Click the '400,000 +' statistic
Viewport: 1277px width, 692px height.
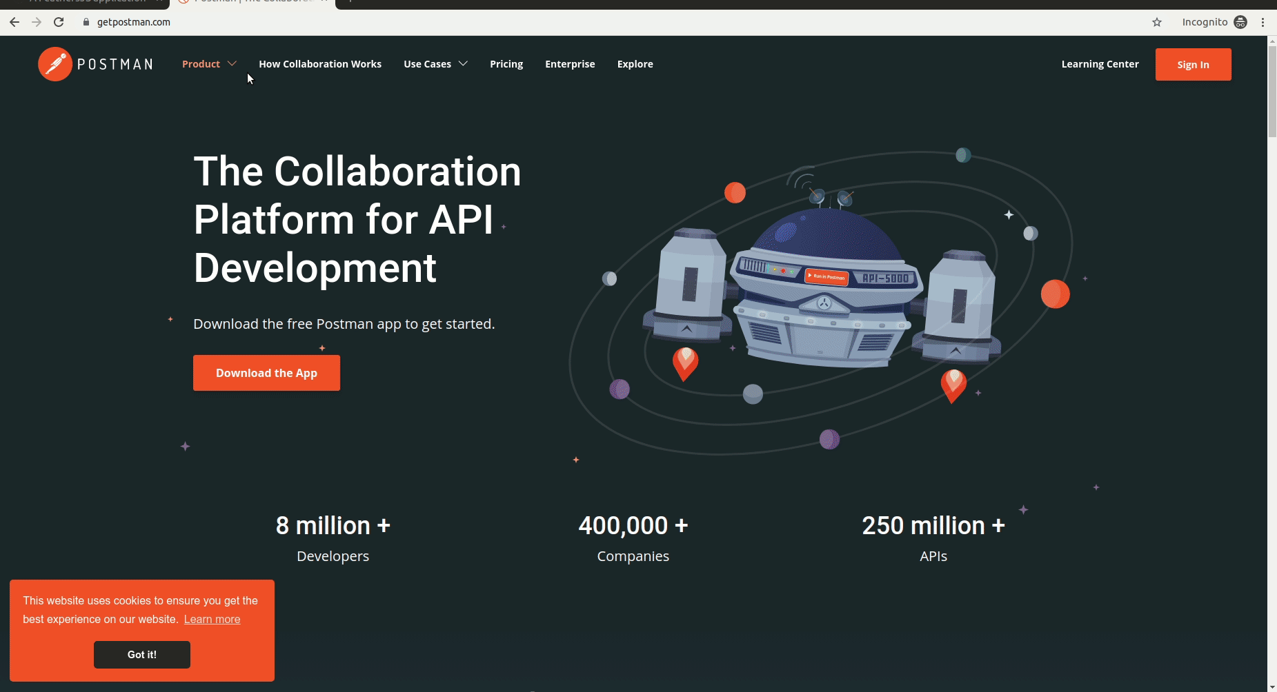[633, 526]
